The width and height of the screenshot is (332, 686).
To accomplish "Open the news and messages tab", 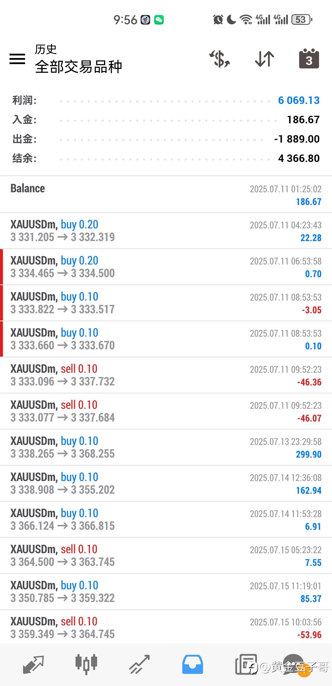I will point(246,664).
